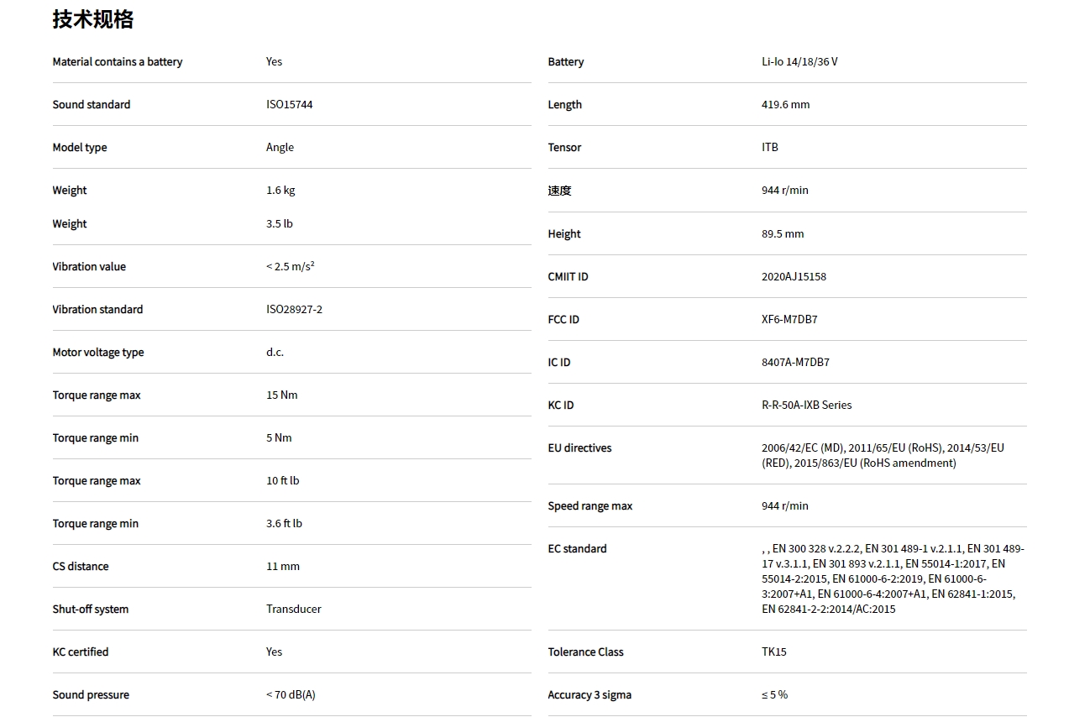The image size is (1069, 717).
Task: Select the Tensor value ITB
Action: coord(769,148)
